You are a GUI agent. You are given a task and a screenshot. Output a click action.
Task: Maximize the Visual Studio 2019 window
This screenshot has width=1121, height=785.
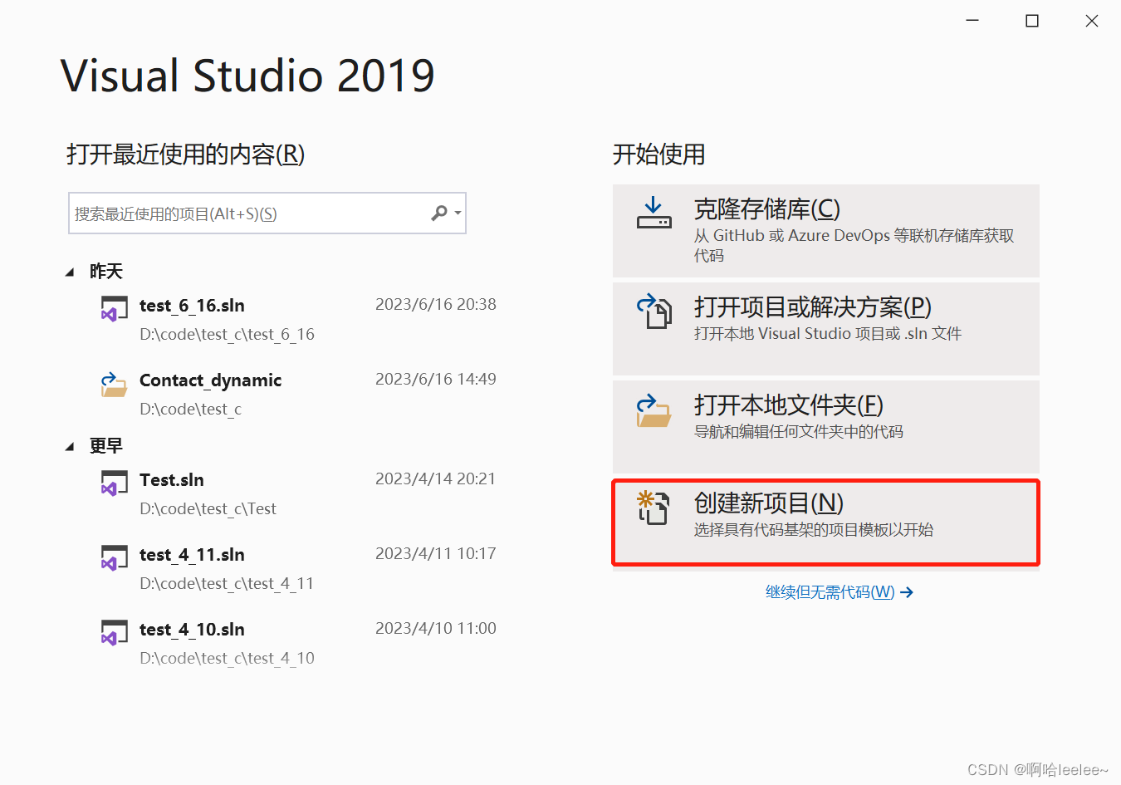point(1032,21)
